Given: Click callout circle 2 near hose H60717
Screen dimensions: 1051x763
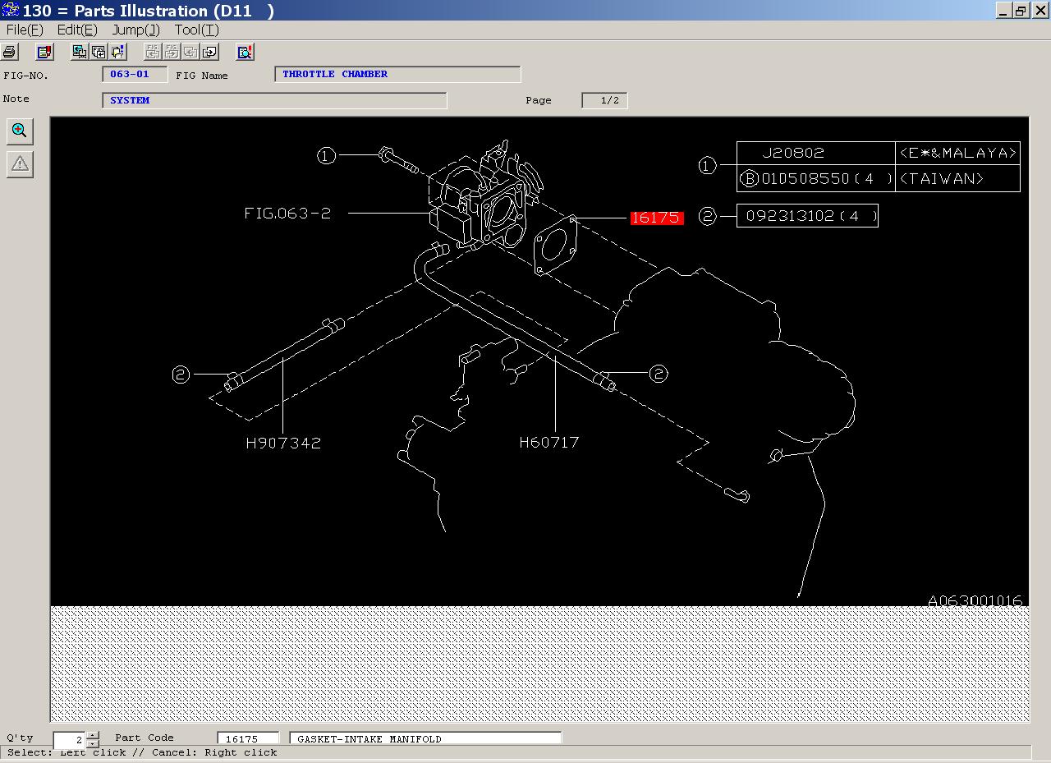Looking at the screenshot, I should click(659, 374).
